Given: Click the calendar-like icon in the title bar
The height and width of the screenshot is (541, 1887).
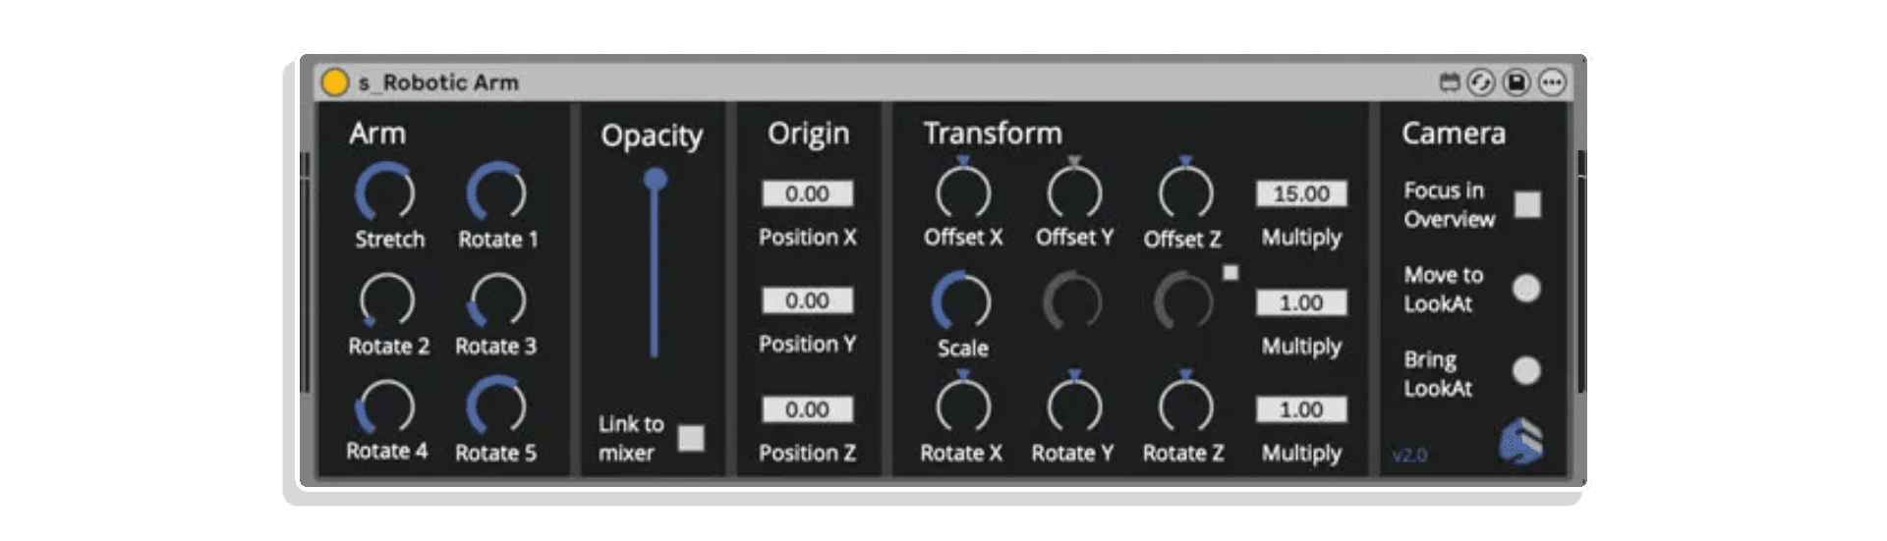Looking at the screenshot, I should point(1450,82).
